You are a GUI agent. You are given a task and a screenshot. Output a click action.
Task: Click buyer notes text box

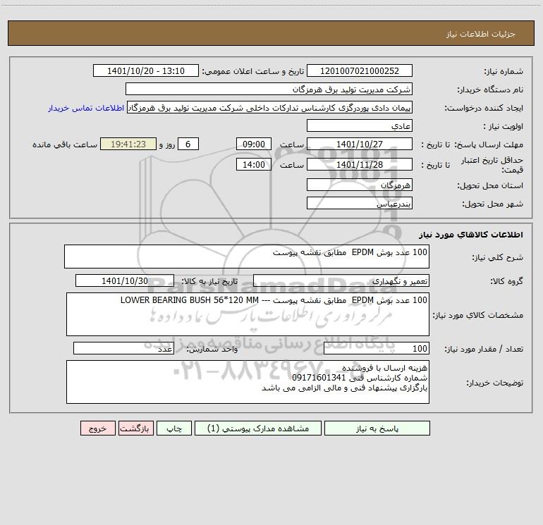coord(248,382)
